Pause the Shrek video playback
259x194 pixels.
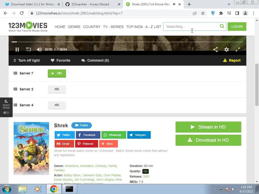[17, 50]
